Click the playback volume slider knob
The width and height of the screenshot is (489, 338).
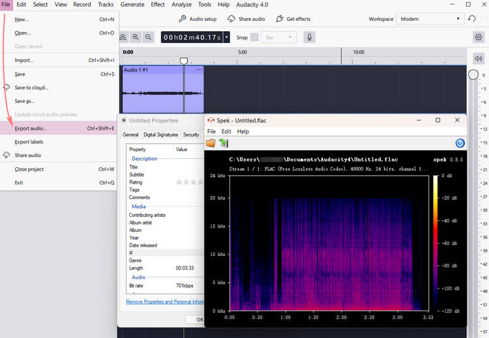click(x=473, y=74)
